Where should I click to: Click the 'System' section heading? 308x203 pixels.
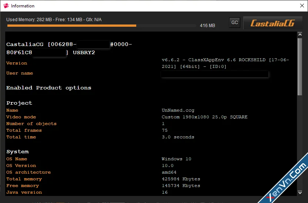[x=17, y=152]
